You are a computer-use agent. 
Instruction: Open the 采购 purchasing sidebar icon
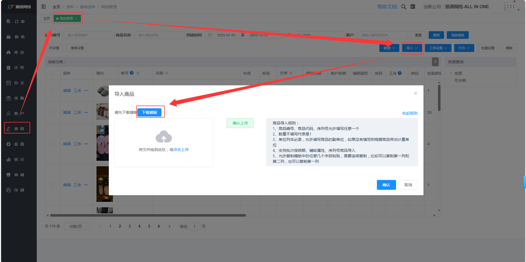(x=8, y=98)
